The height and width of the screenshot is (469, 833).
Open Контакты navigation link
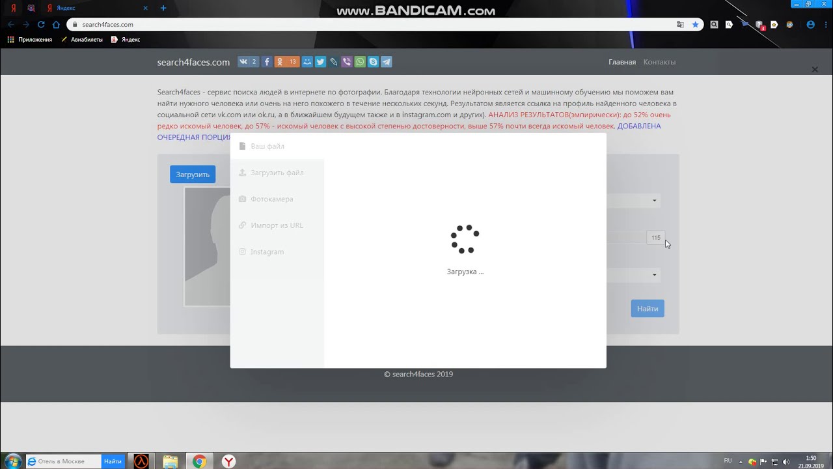coord(659,62)
